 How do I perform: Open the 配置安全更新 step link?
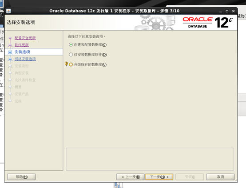[25, 38]
